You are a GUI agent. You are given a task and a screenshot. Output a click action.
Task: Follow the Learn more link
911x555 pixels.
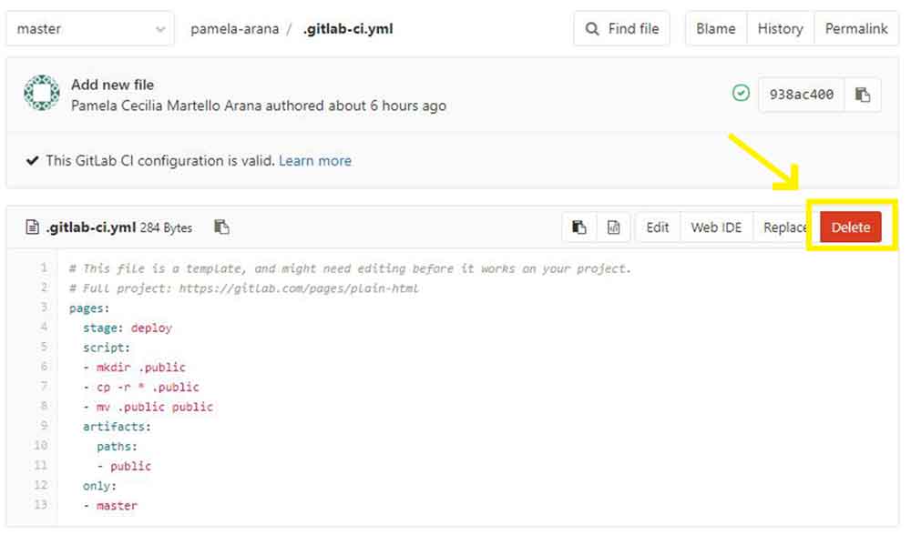[315, 161]
